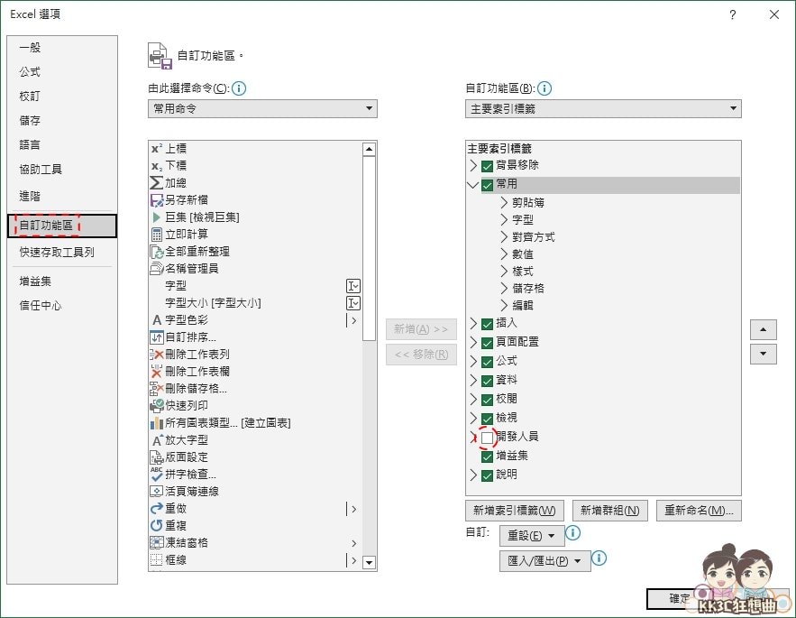796x618 pixels.
Task: Click the info icon beside 自訂功能區(B)
Action: [544, 88]
